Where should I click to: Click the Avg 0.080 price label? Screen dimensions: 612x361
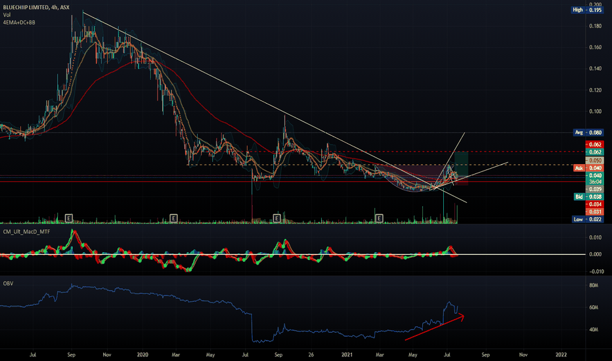tap(588, 133)
